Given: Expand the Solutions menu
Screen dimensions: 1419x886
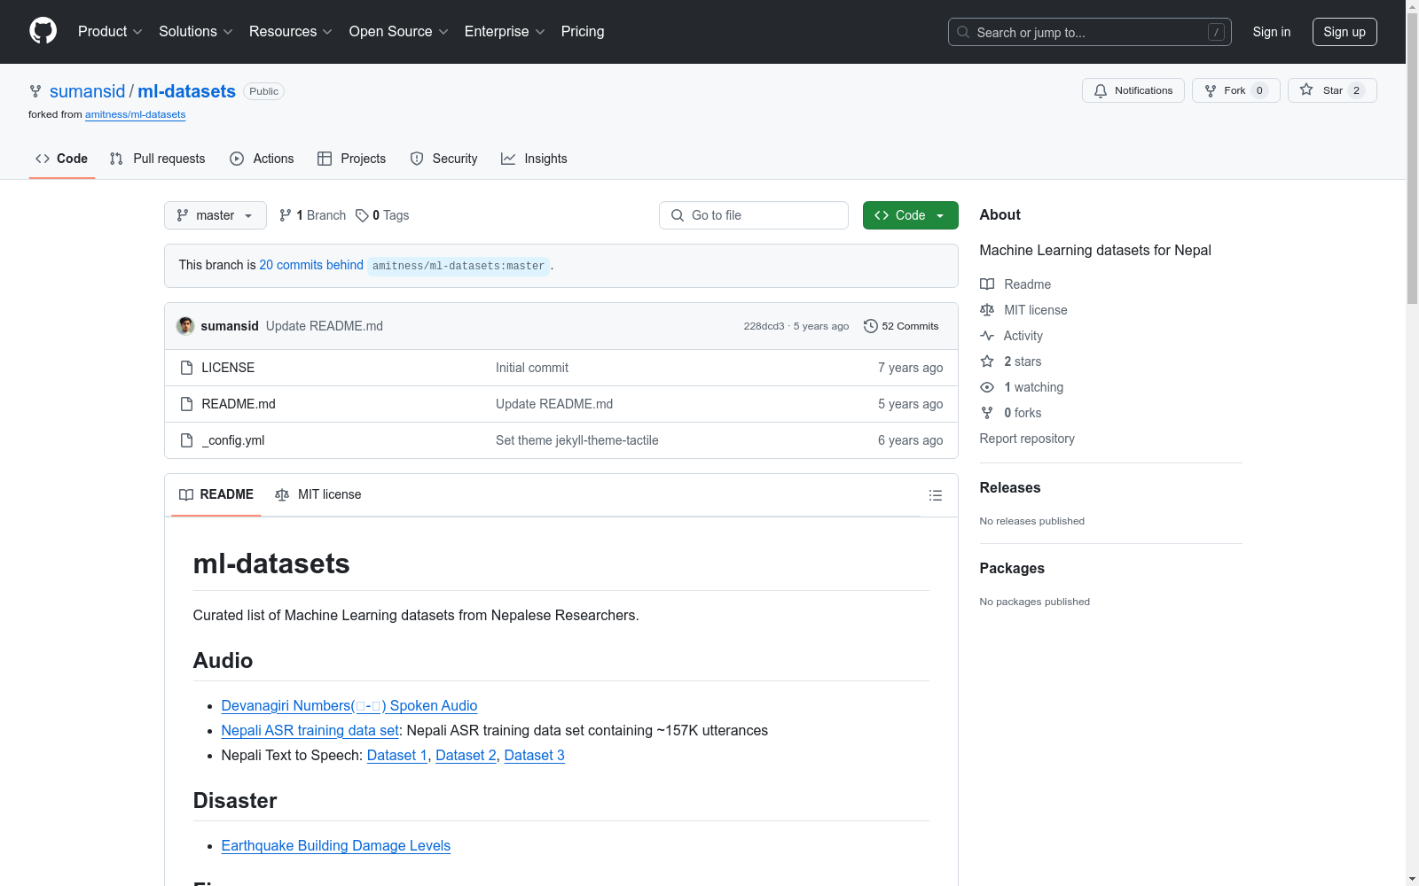Looking at the screenshot, I should coord(196,31).
